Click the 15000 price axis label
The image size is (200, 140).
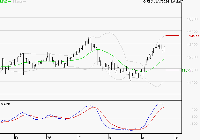tap(192, 32)
